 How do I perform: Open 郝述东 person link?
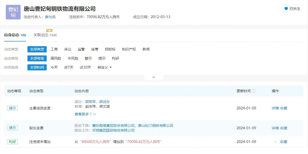[104, 102]
